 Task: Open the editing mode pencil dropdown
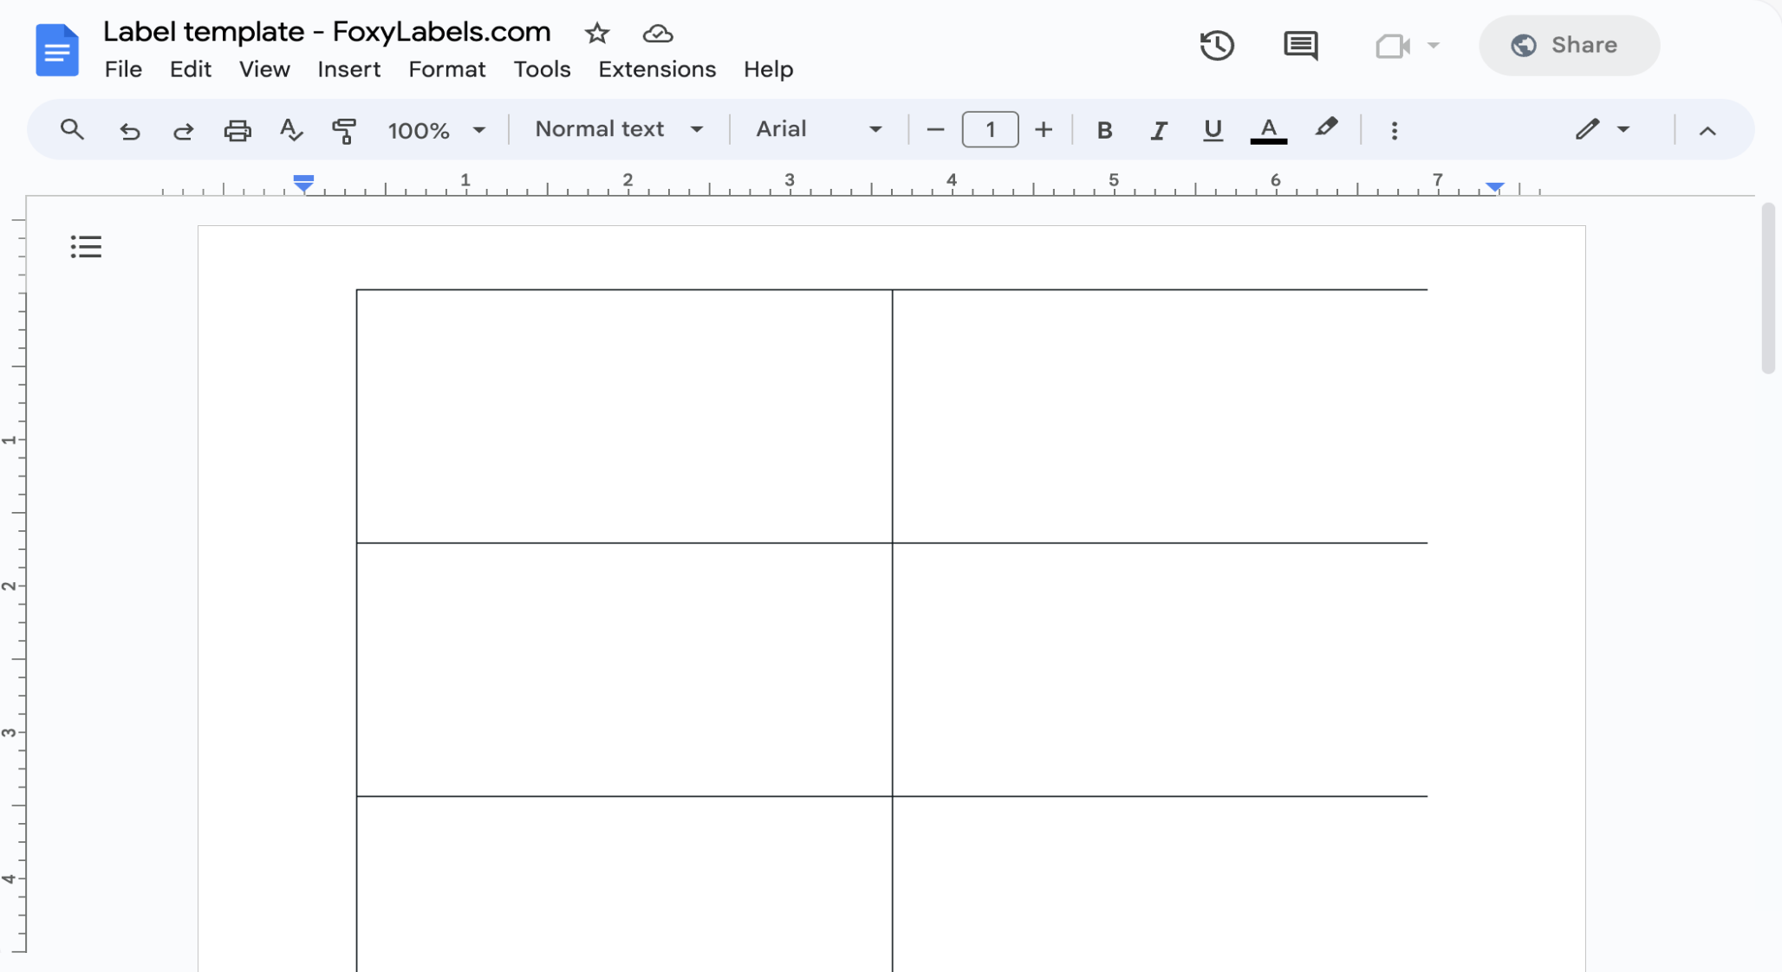coord(1603,129)
